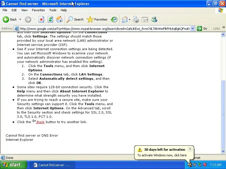This screenshot has width=226, height=169.
Task: Open the Tools menu
Action: tap(53, 10)
